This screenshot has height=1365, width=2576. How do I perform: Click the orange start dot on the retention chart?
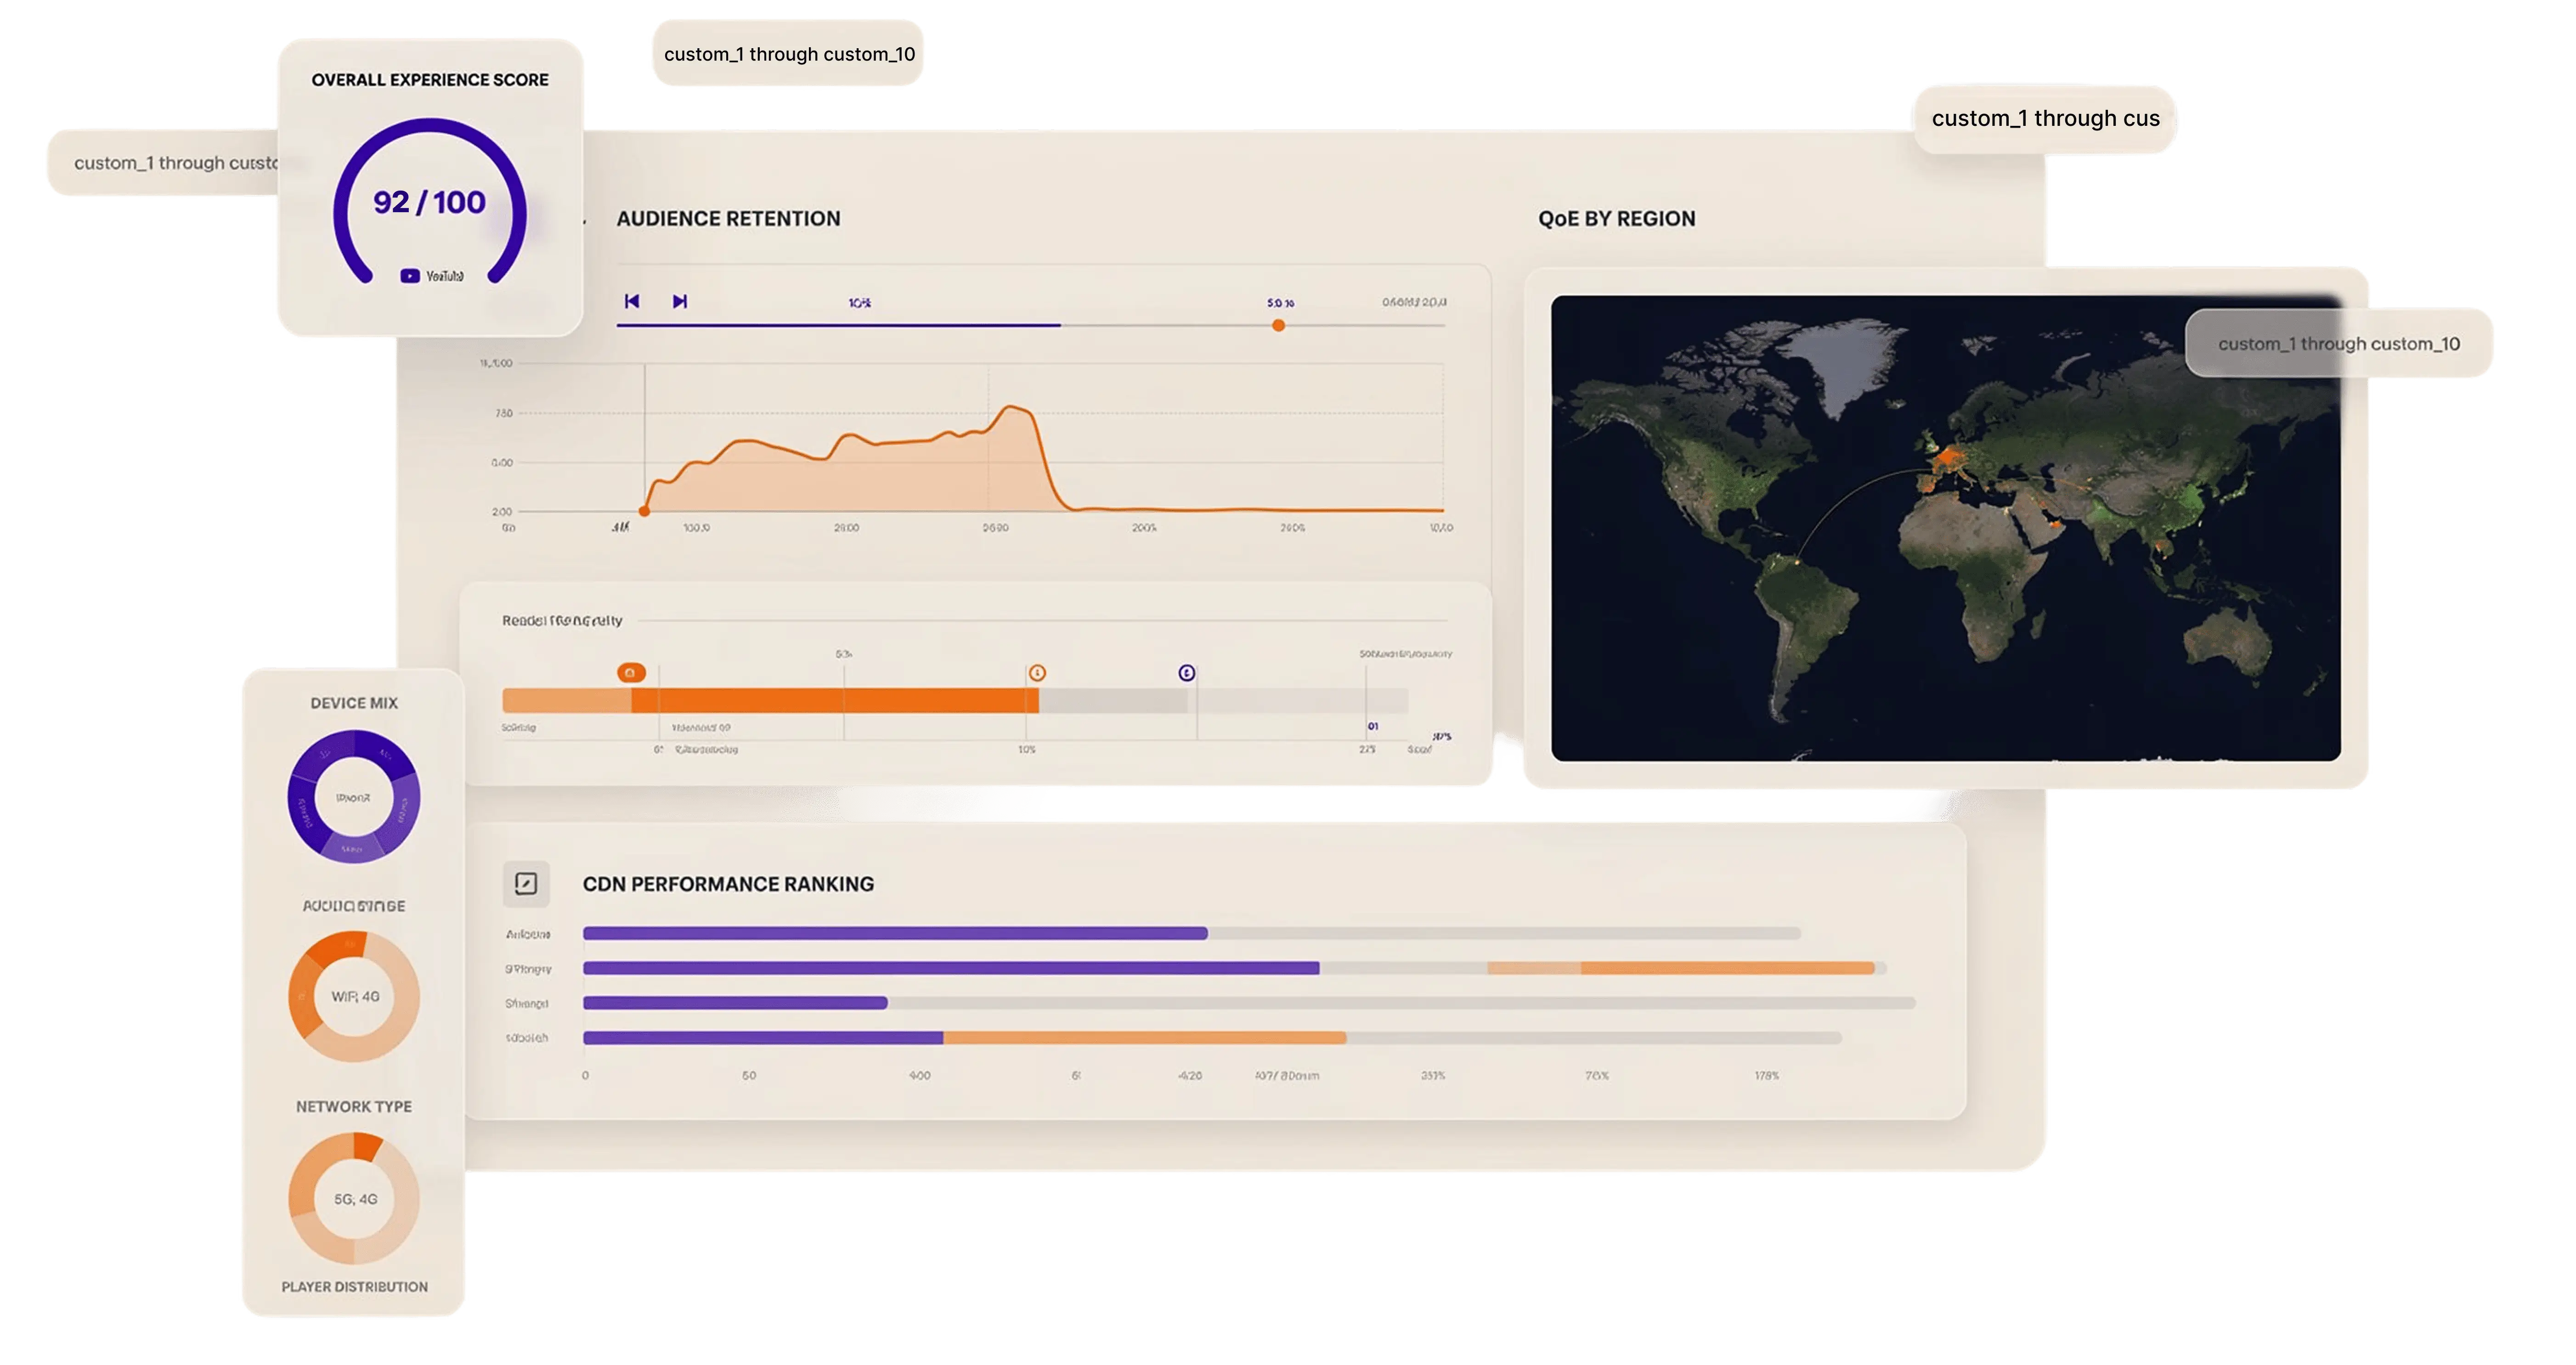click(x=644, y=511)
